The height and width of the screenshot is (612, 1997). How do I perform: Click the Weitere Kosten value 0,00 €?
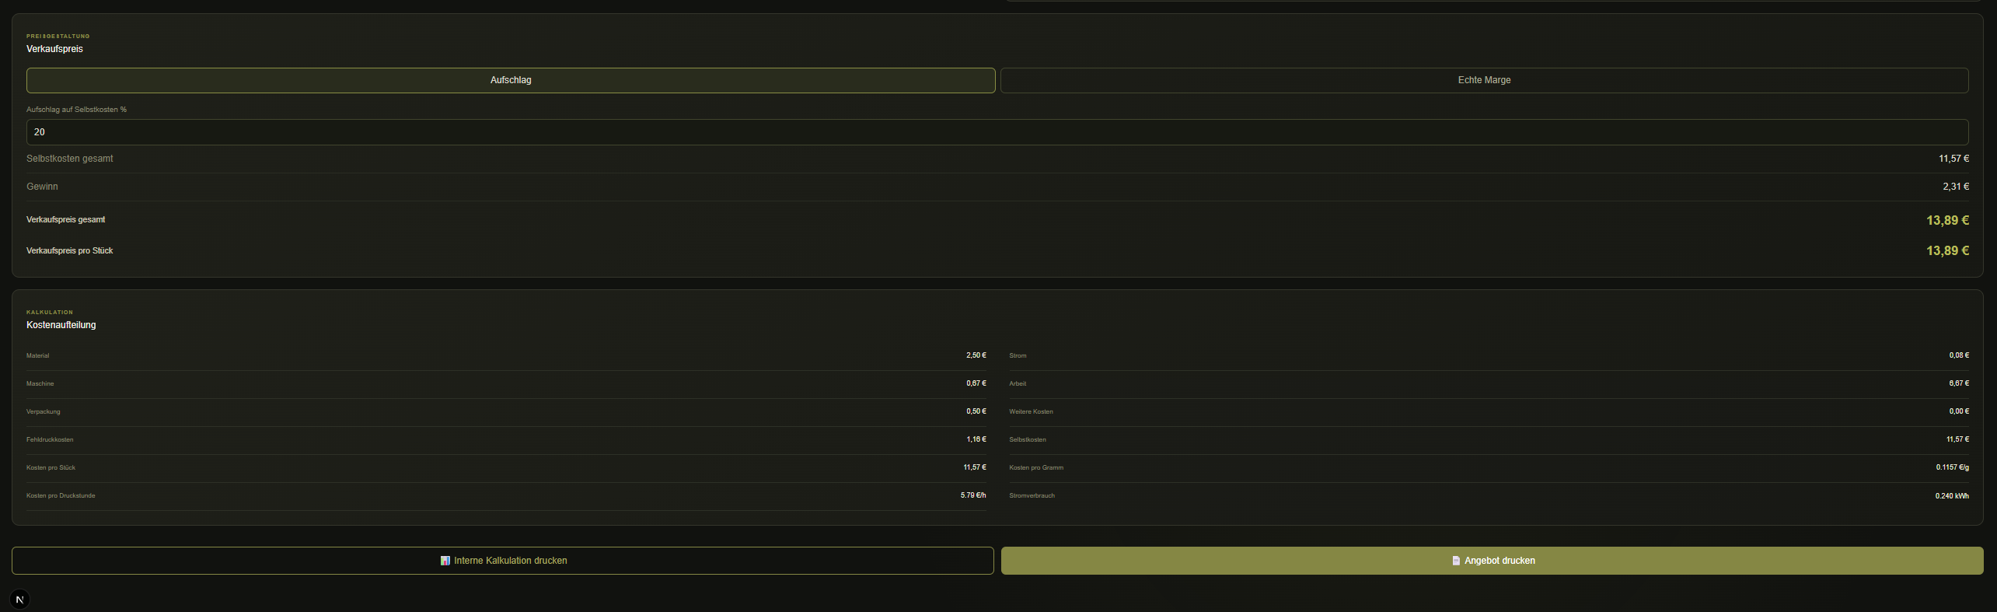point(1959,411)
